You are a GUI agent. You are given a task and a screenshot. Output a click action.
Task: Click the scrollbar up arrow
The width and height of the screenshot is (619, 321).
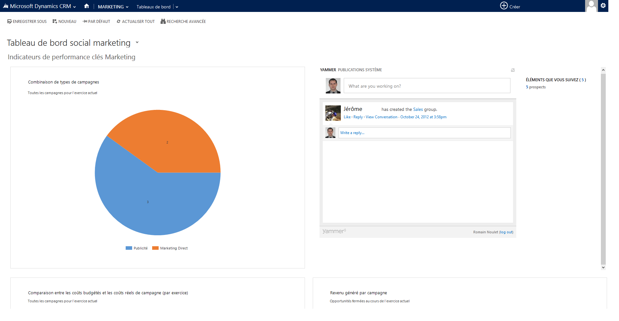coord(603,70)
